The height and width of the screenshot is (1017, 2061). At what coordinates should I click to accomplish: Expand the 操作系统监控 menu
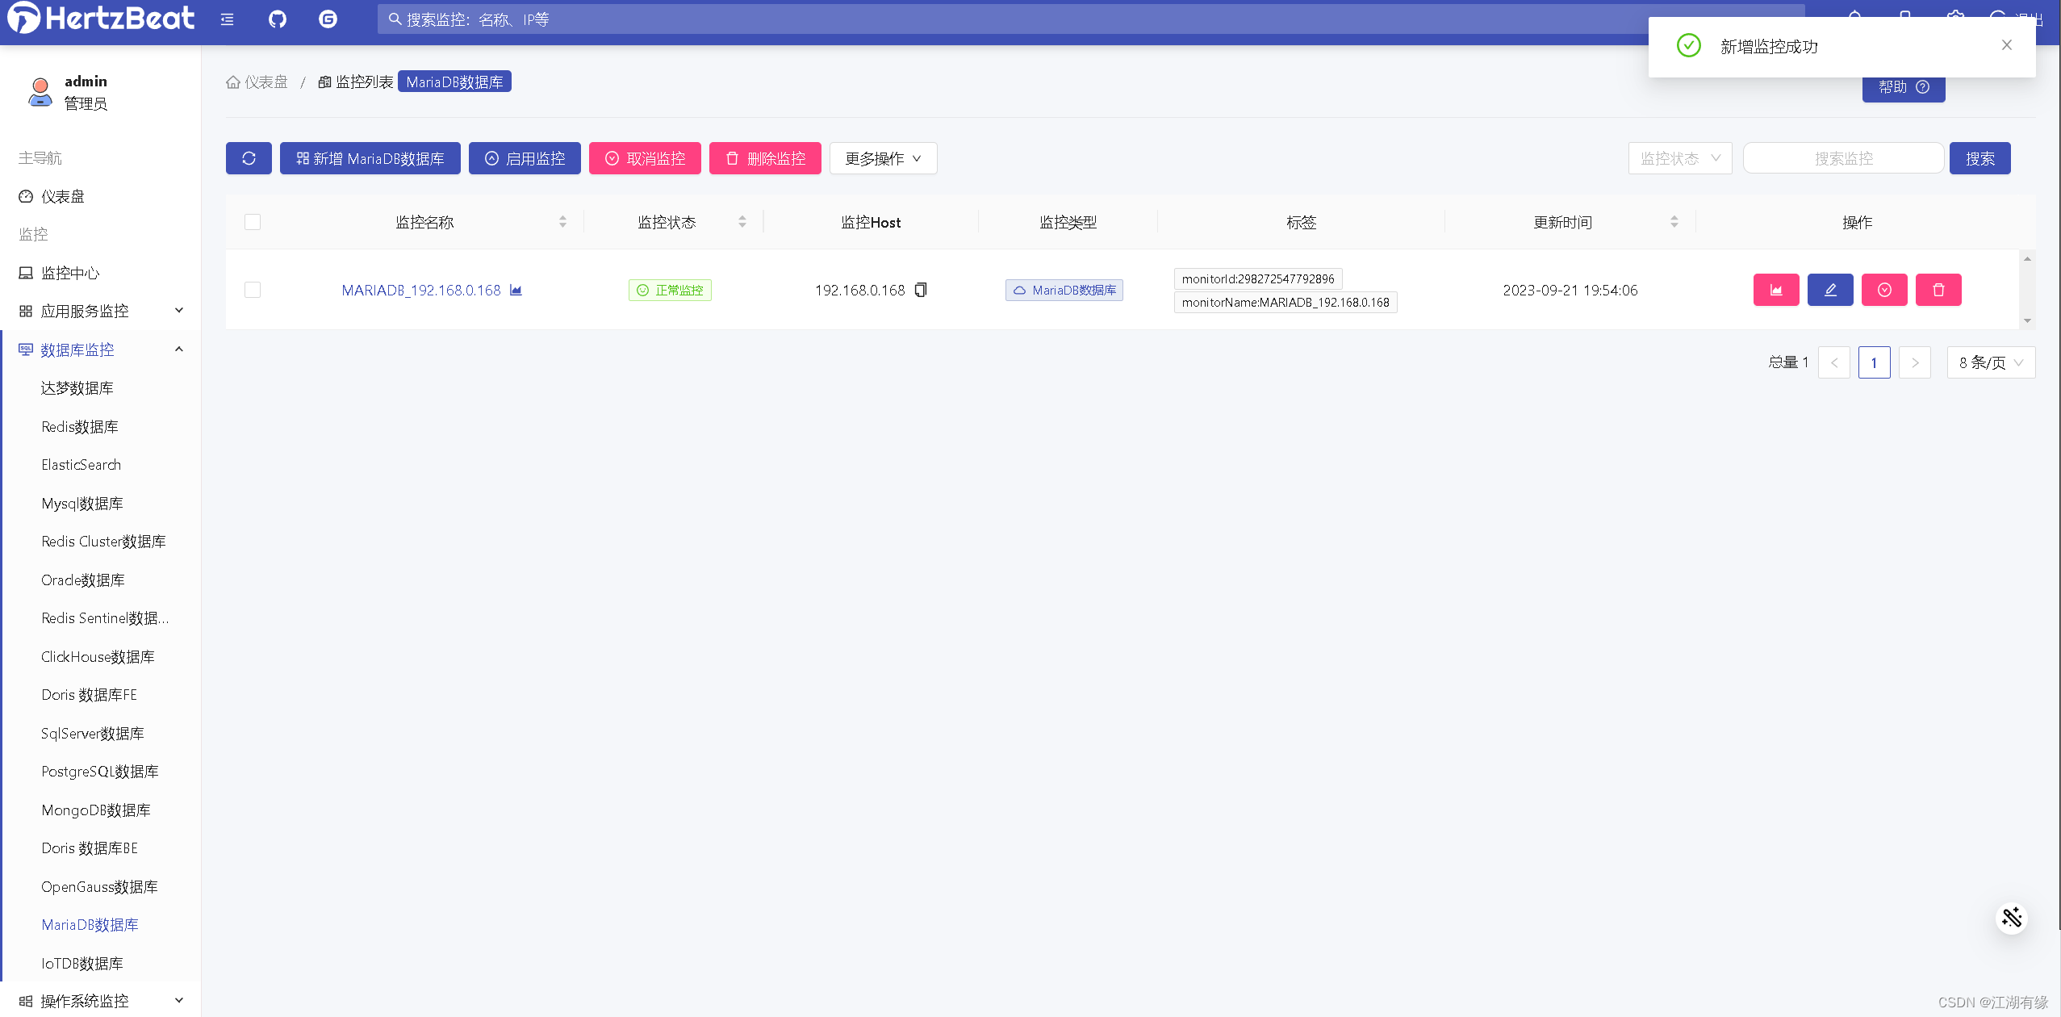pyautogui.click(x=101, y=1001)
